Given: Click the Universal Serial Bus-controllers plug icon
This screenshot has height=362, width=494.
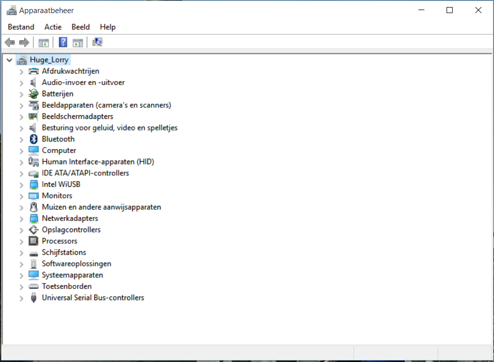Looking at the screenshot, I should 33,298.
